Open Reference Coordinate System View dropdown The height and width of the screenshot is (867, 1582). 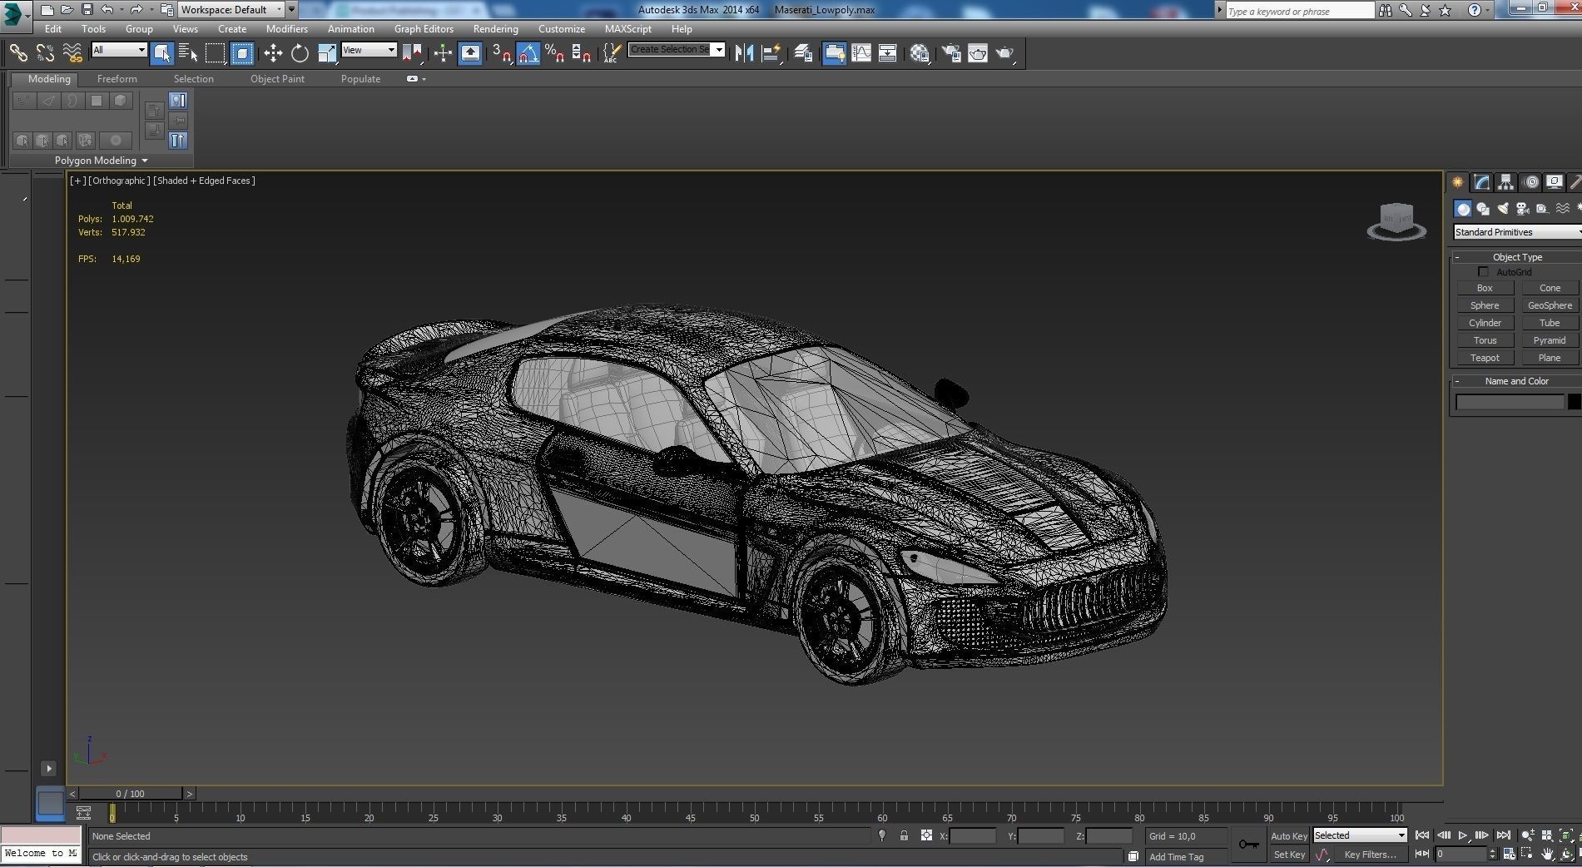[369, 50]
